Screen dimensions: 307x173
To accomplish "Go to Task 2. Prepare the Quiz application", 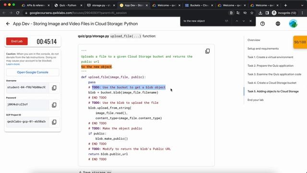I will point(271,66).
